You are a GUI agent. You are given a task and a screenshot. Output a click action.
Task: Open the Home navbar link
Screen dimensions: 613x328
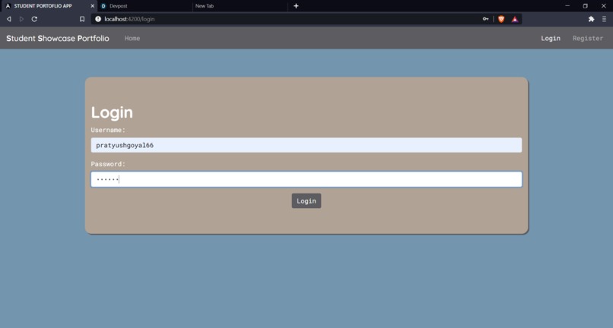[x=132, y=38]
